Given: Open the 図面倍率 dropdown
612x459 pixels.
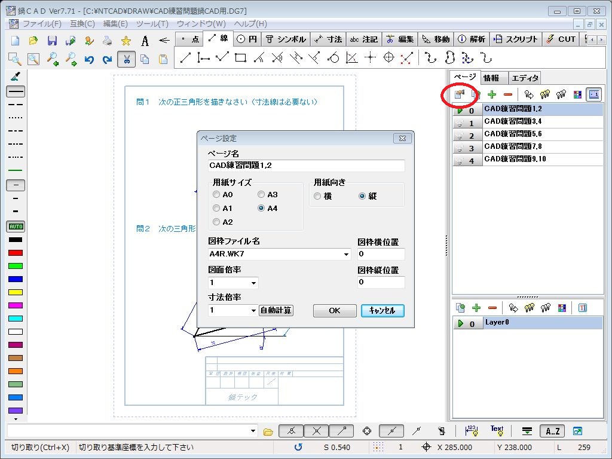Looking at the screenshot, I should [x=253, y=283].
